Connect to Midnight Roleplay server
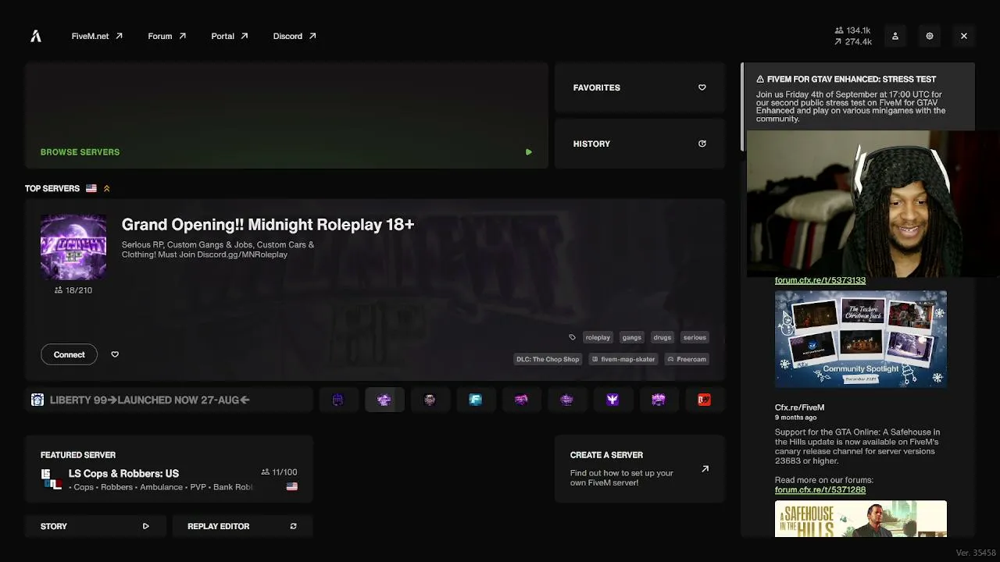1000x562 pixels. point(69,354)
